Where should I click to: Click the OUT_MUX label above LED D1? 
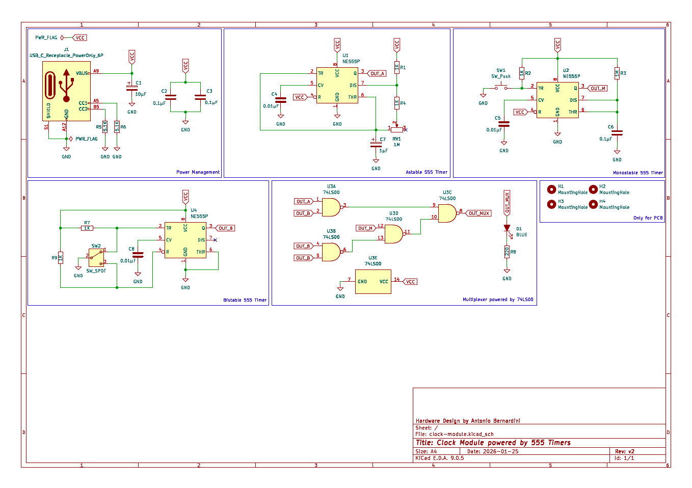[507, 204]
